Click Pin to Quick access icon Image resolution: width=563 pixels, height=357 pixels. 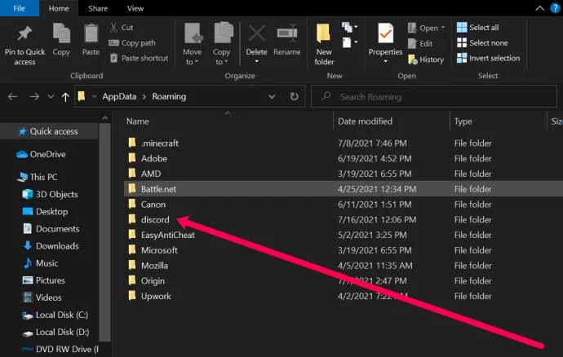(x=24, y=33)
